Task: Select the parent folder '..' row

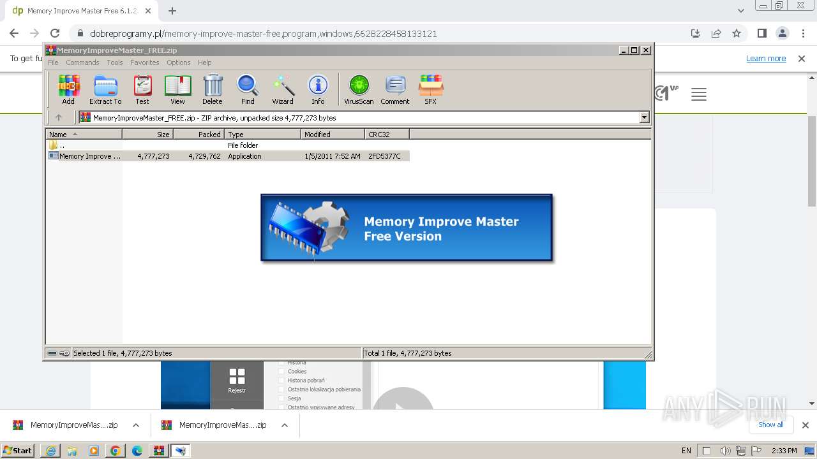Action: point(228,145)
